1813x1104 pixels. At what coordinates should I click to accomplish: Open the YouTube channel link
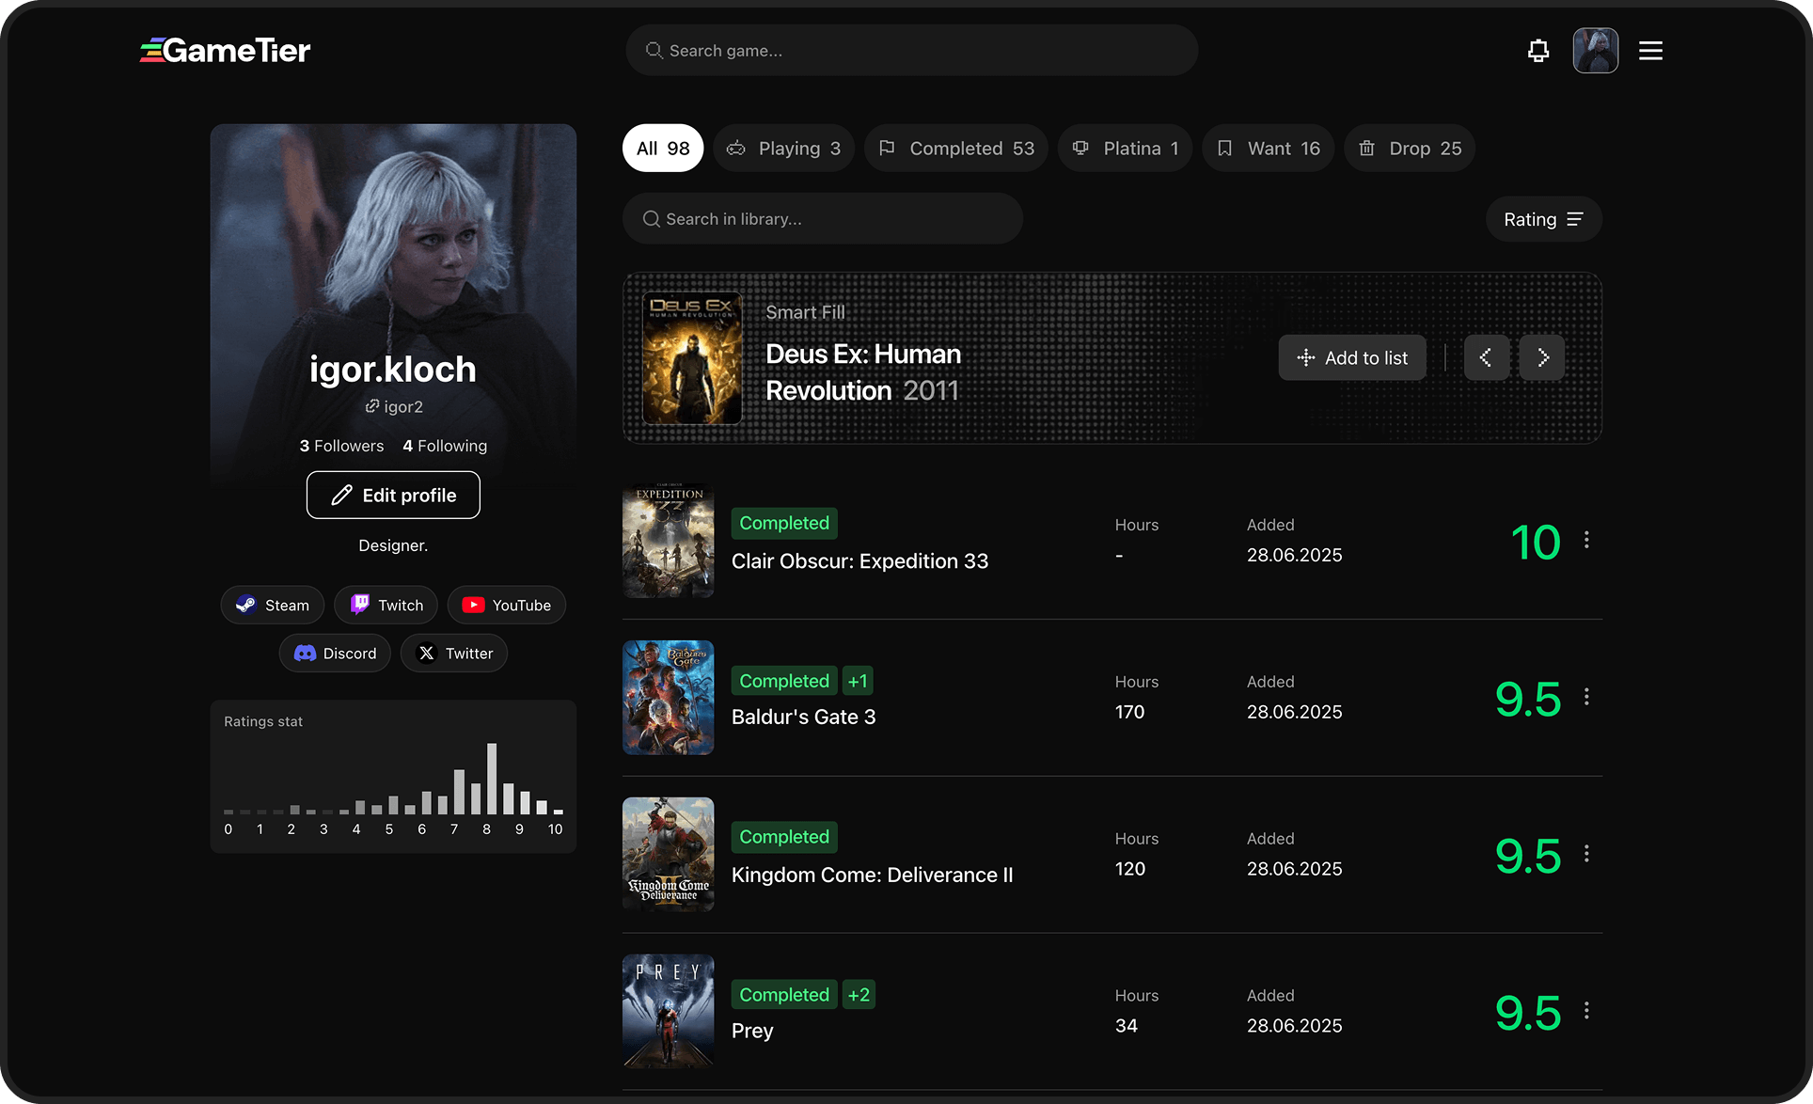click(506, 605)
